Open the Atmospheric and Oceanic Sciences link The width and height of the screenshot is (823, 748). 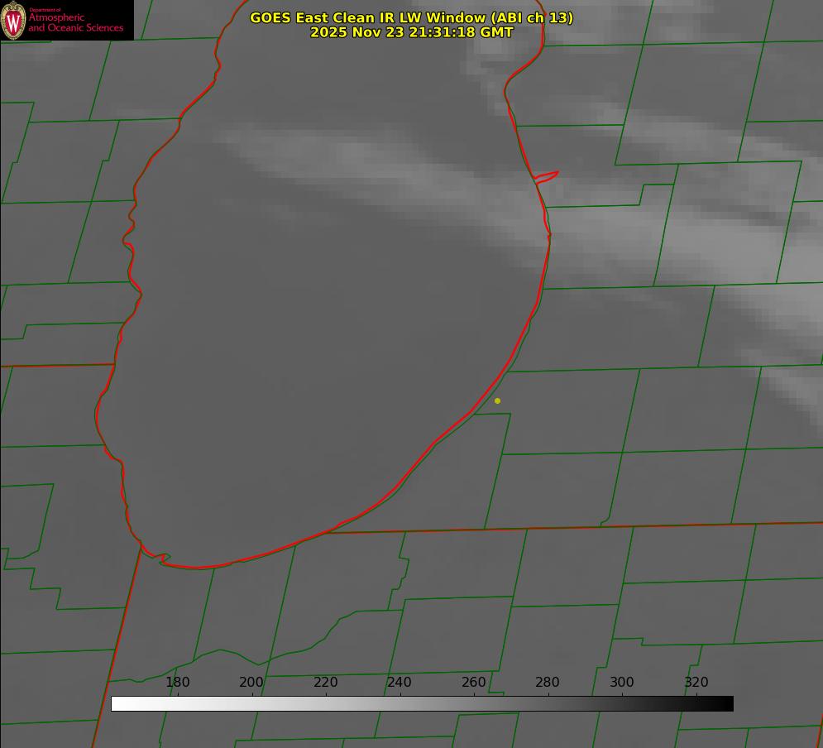76,22
